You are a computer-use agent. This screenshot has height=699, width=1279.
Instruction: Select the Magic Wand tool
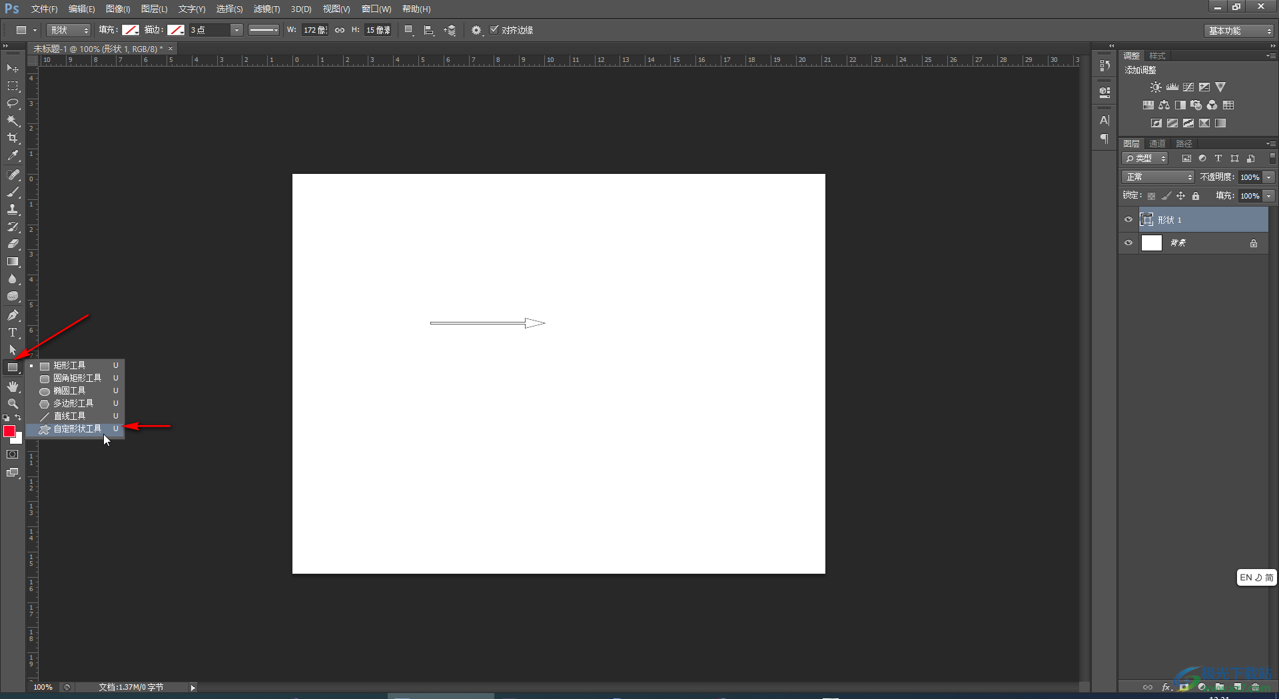pos(13,121)
